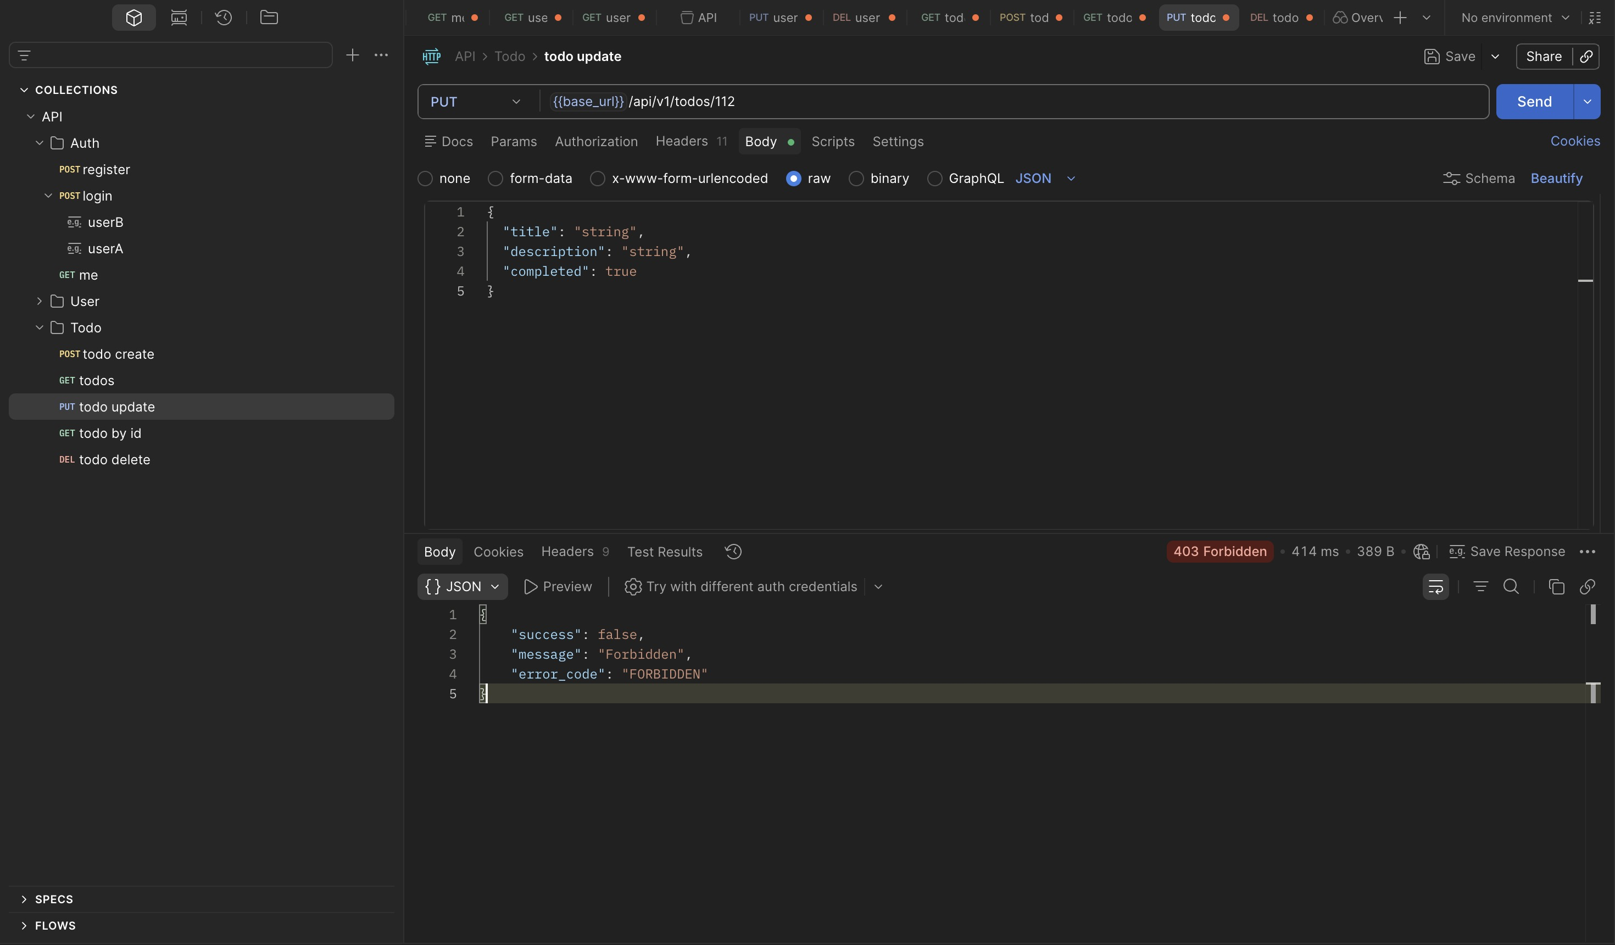
Task: Open the tabs overflow chevron
Action: (x=1427, y=18)
